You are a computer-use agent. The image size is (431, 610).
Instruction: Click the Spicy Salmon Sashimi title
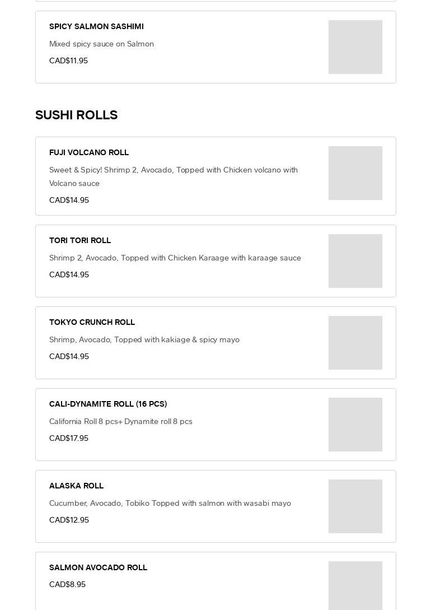coord(96,26)
